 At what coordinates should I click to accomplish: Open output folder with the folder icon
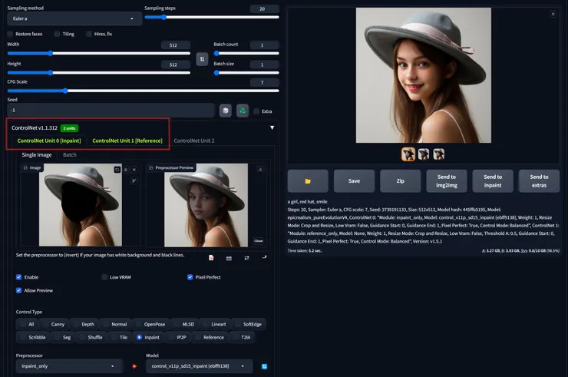point(308,180)
